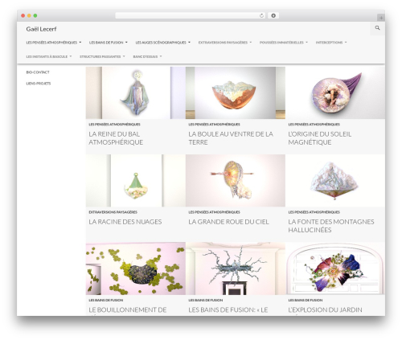Viewport: 402px width, 340px height.
Task: Open the site search icon
Action: click(377, 28)
